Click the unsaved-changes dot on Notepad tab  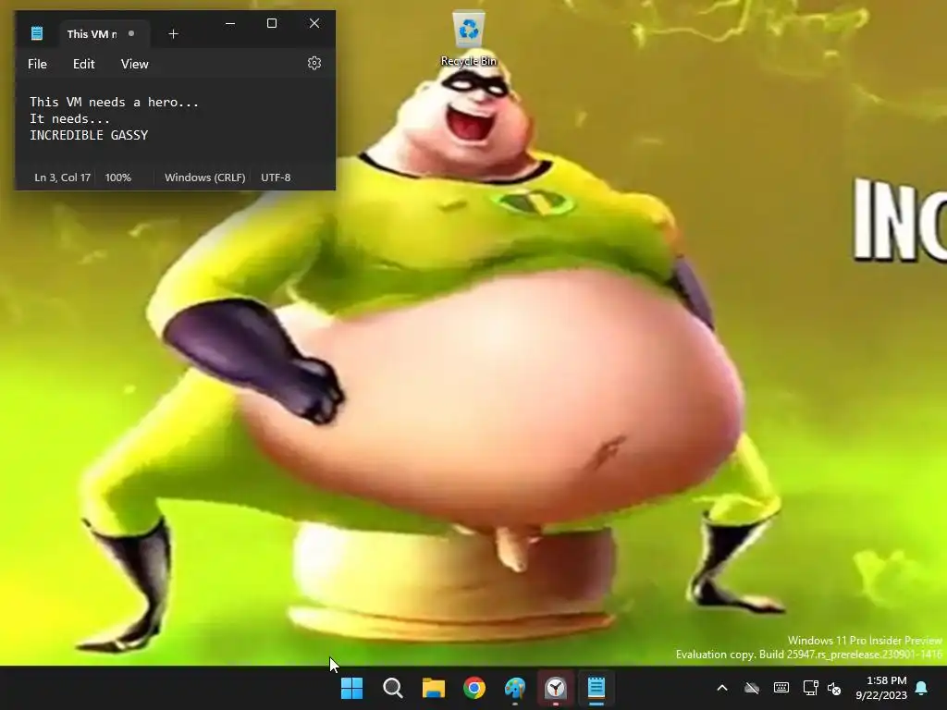pyautogui.click(x=131, y=34)
